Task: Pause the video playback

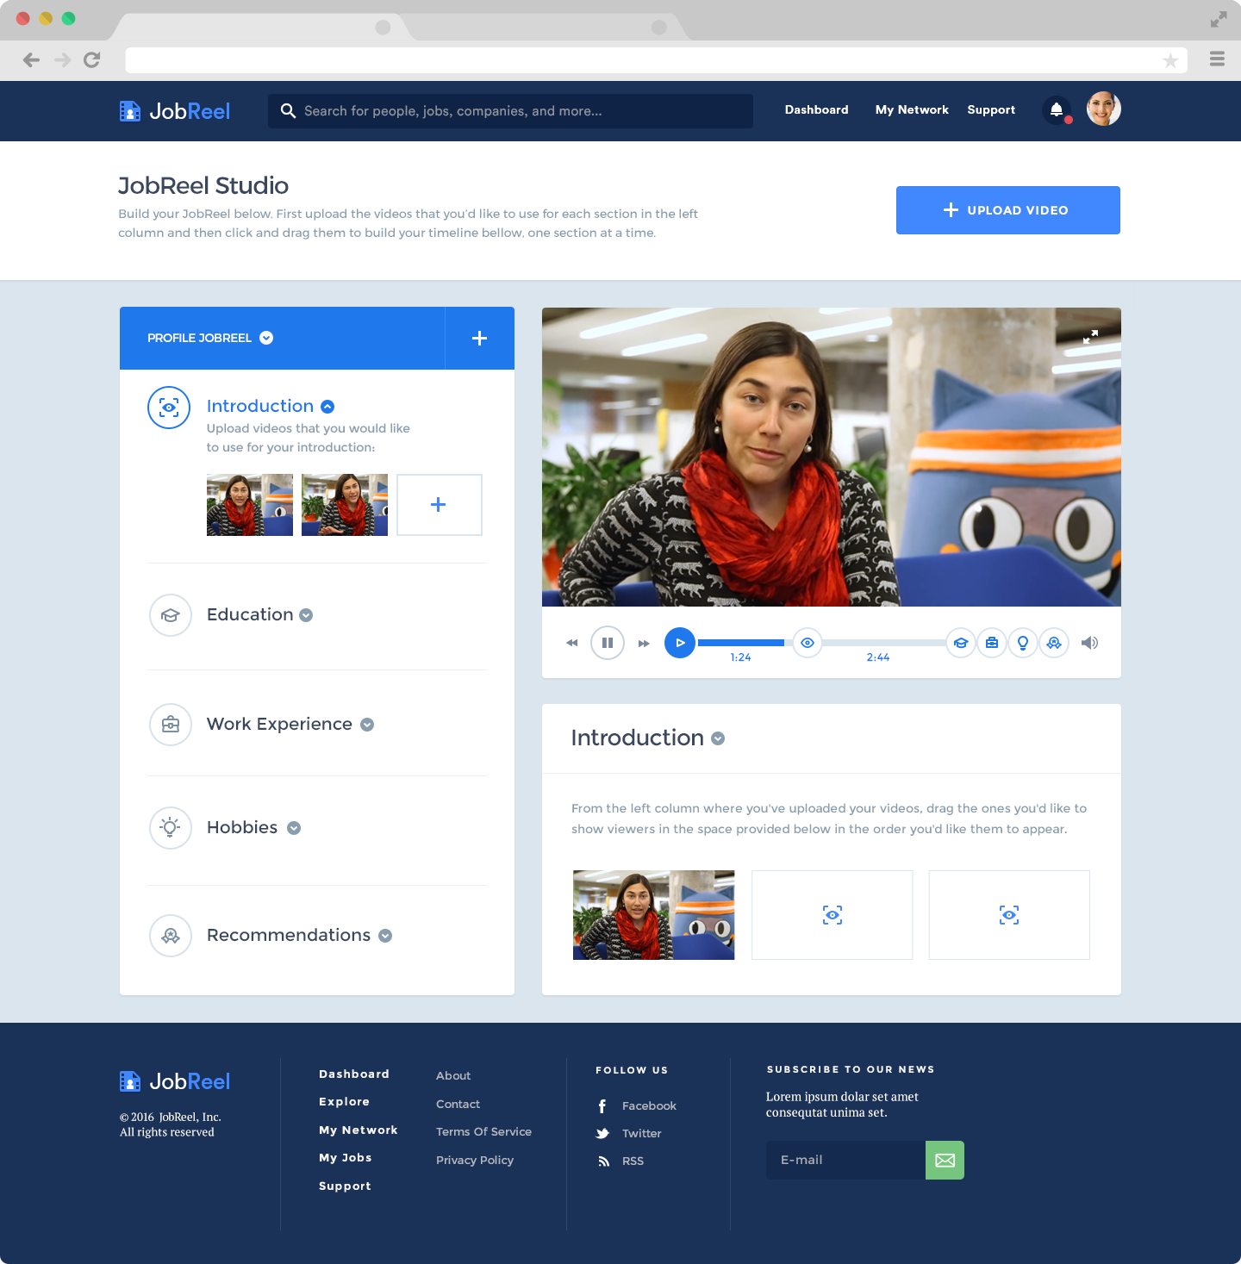Action: (x=608, y=643)
